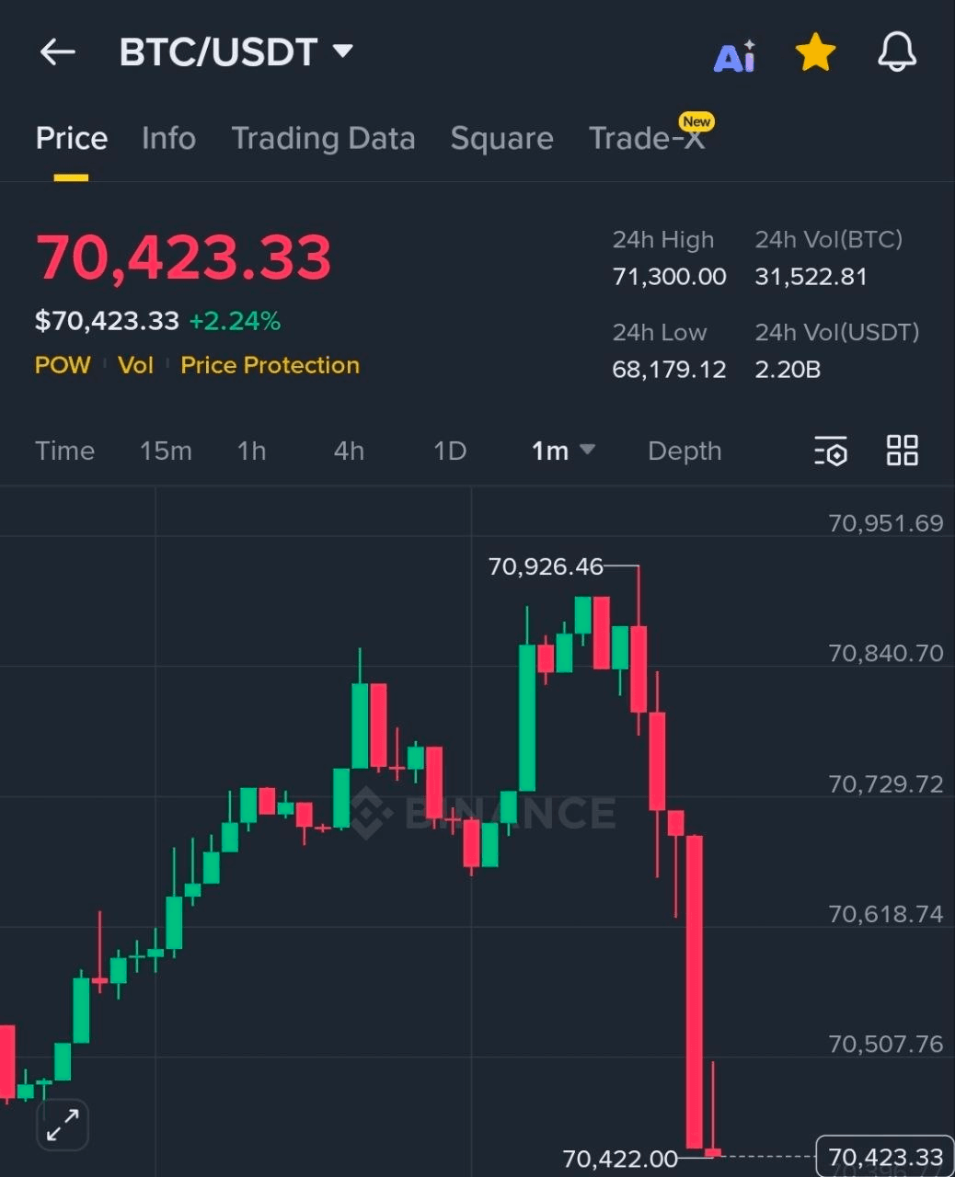This screenshot has width=955, height=1177.
Task: Tap the POW tag link
Action: 63,366
